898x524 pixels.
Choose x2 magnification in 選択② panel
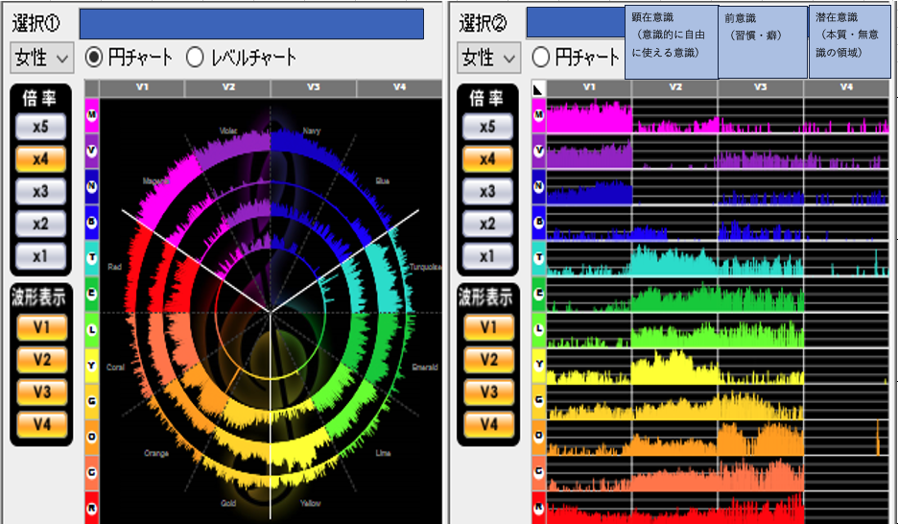487,224
